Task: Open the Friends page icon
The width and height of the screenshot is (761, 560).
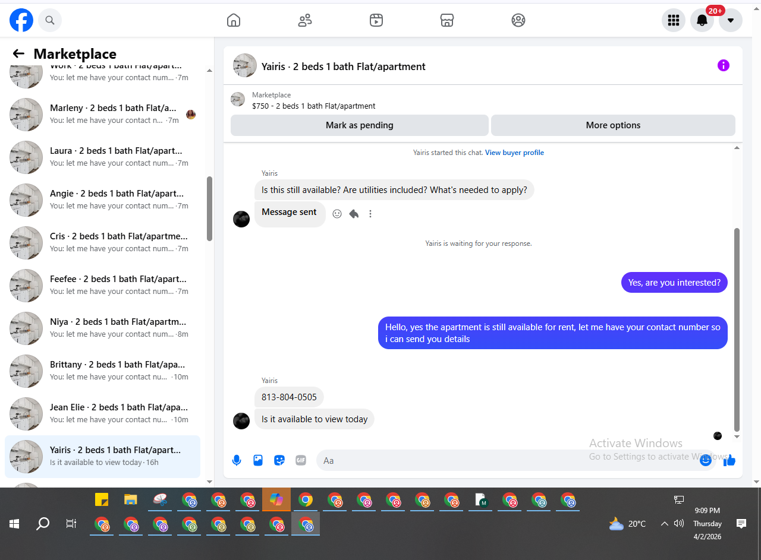Action: pos(305,20)
